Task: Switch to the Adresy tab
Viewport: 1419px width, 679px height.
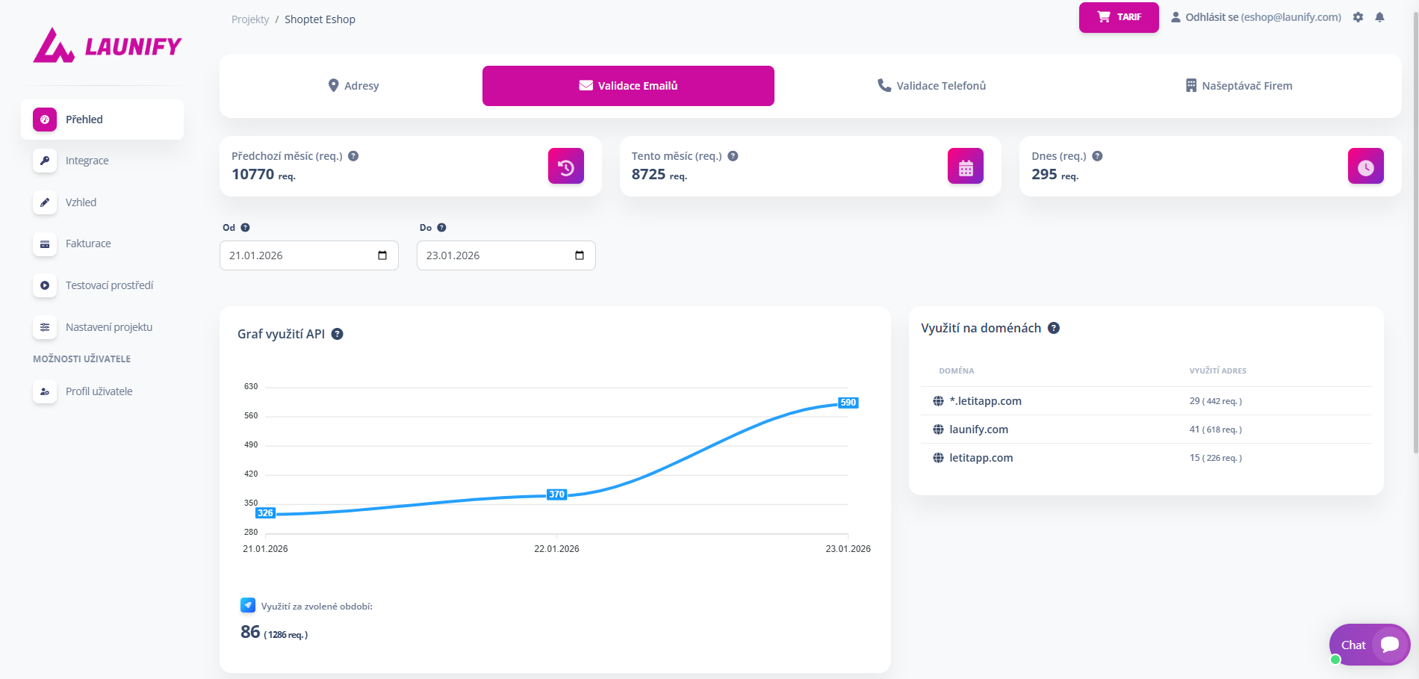Action: 354,86
